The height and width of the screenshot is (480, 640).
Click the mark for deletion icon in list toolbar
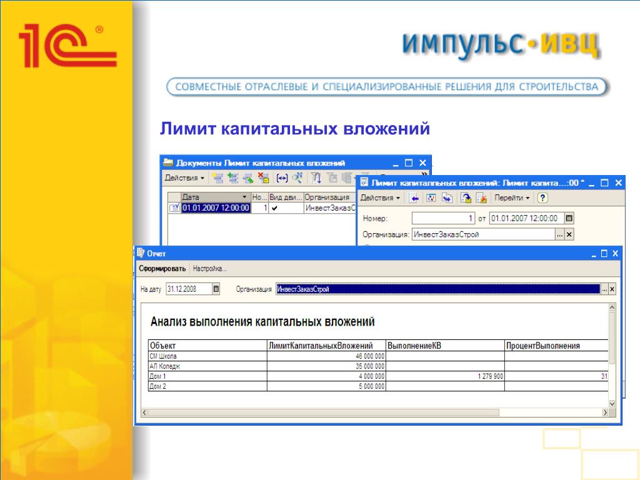pos(263,178)
